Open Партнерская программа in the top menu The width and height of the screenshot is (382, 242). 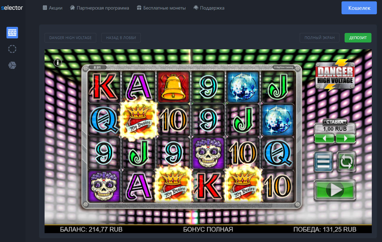pyautogui.click(x=99, y=8)
